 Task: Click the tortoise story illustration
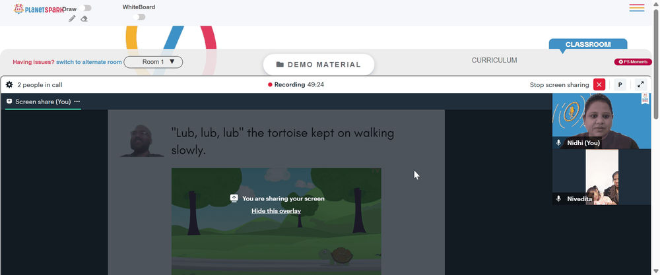click(276, 222)
